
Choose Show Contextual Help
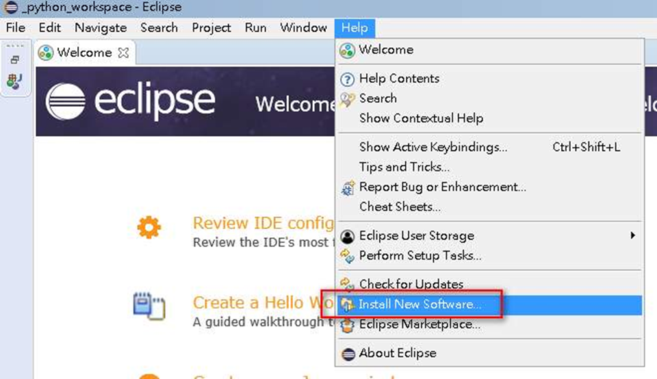pyautogui.click(x=489, y=118)
